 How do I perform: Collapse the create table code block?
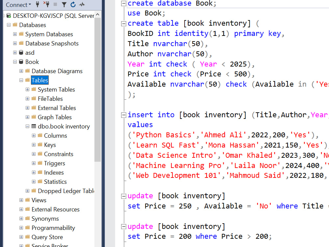click(x=124, y=23)
